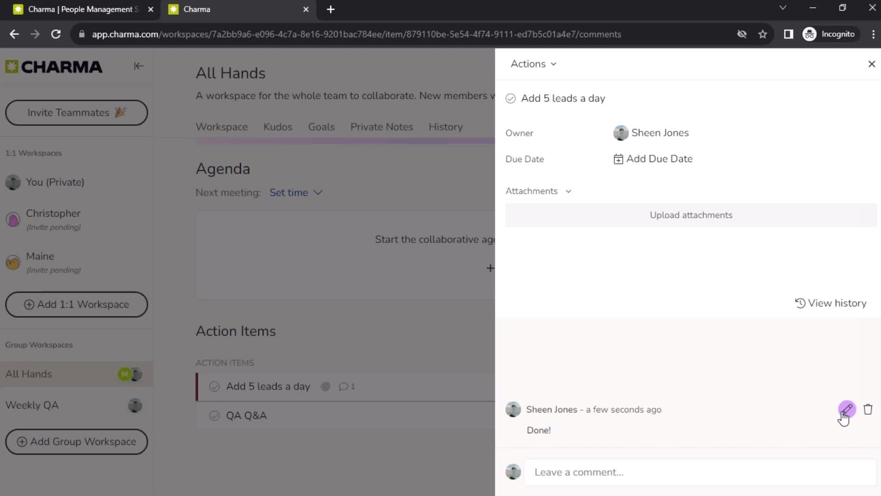Click the add action item plus icon
The width and height of the screenshot is (881, 496).
(490, 268)
